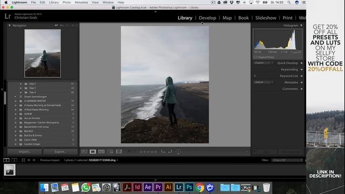Open Finder from the Dock
This screenshot has height=194, width=345.
pos(44,188)
